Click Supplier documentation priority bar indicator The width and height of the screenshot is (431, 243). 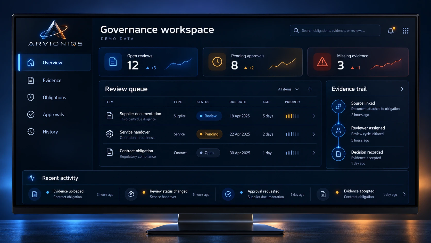coord(292,116)
